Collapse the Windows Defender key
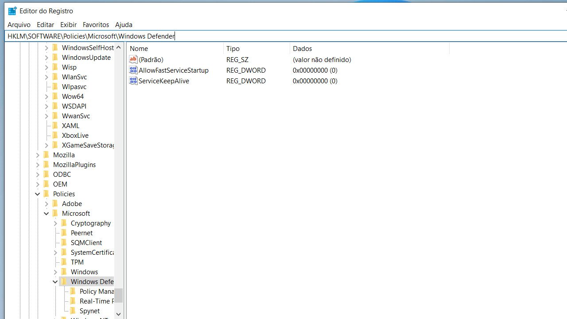The image size is (567, 319). pos(55,281)
